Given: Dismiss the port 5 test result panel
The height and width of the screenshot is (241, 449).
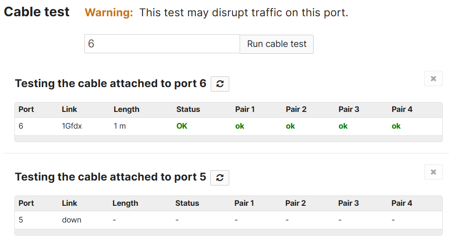Looking at the screenshot, I should click(433, 172).
